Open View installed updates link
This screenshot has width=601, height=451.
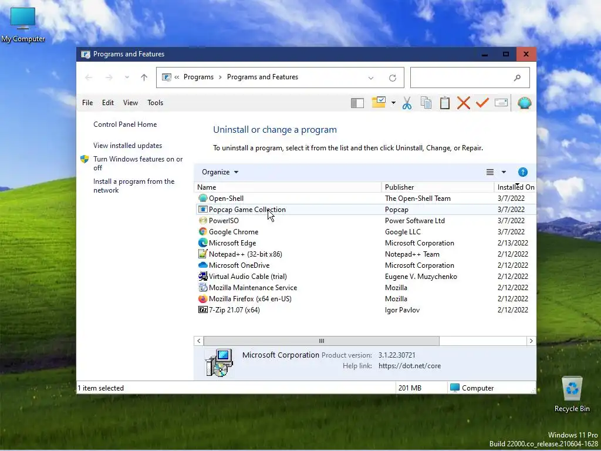point(127,146)
